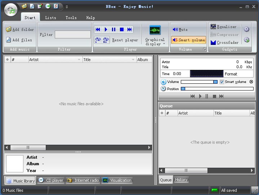Switch to the Lists ribbon tab
This screenshot has width=259, height=195.
click(x=50, y=18)
